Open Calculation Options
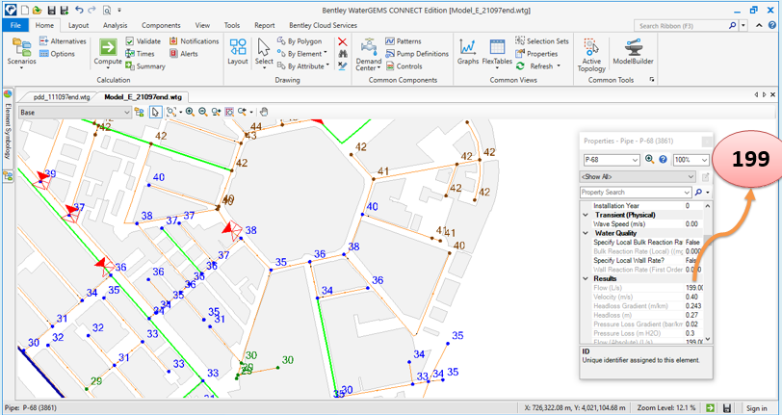Image resolution: width=782 pixels, height=415 pixels. tap(57, 54)
